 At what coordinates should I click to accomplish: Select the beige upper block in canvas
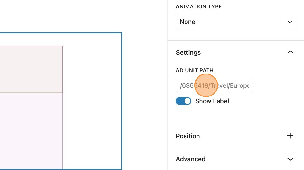(x=31, y=69)
